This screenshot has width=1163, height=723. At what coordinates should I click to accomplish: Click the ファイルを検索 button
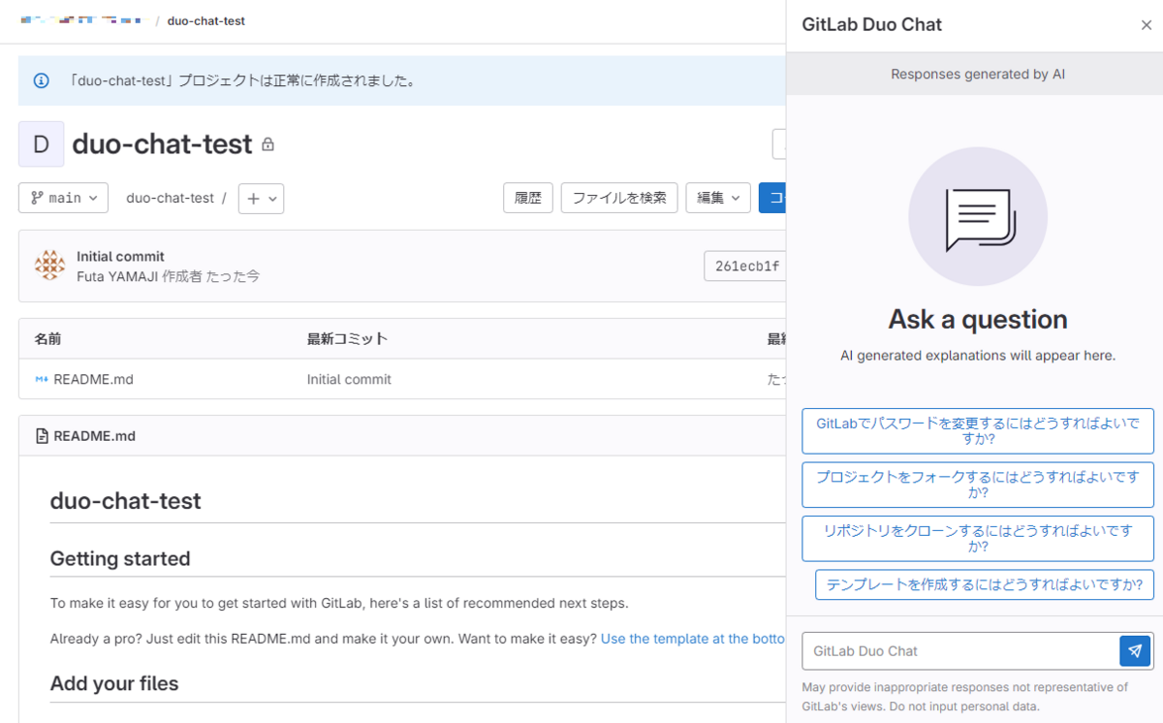tap(619, 198)
